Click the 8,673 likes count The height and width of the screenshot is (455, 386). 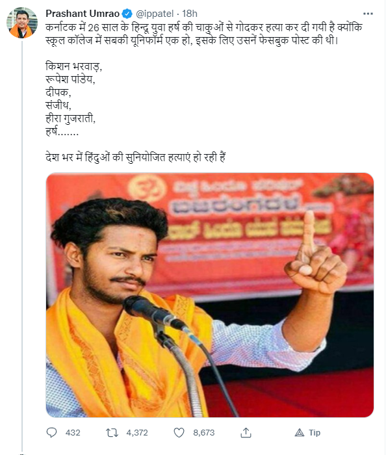tap(204, 433)
